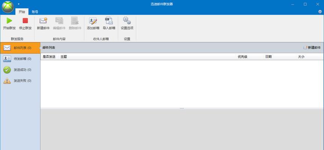The image size is (324, 150).
Task: Stop sending with 停止群发 red square
Action: tap(25, 24)
